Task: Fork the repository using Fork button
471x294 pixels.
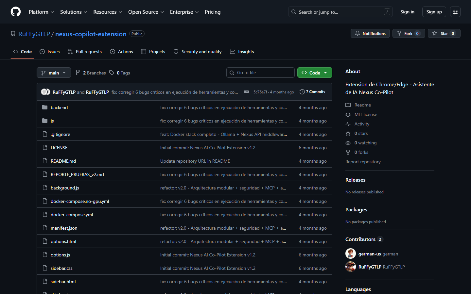Action: pos(409,33)
